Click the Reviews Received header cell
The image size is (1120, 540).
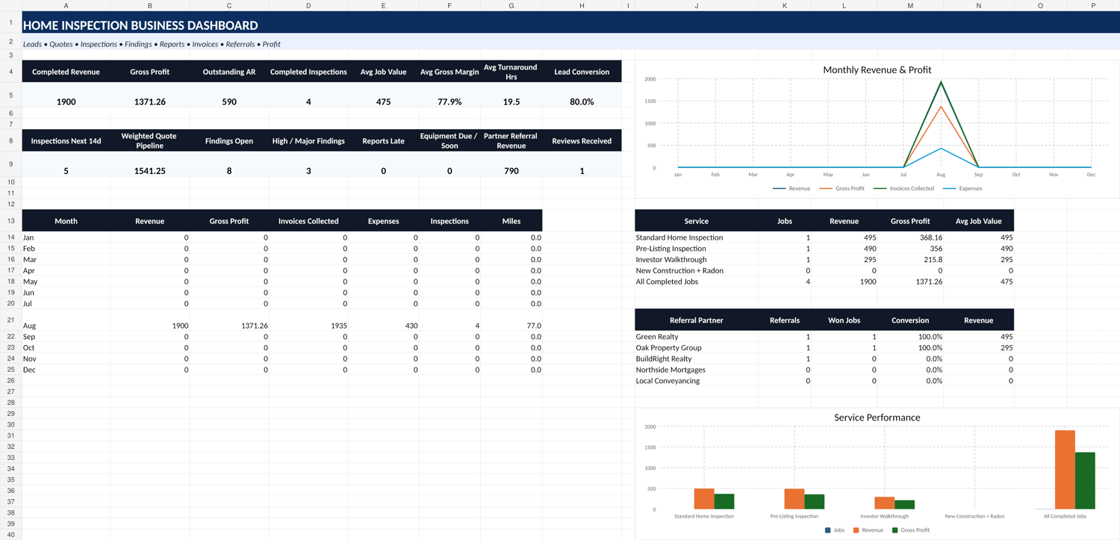coord(582,140)
